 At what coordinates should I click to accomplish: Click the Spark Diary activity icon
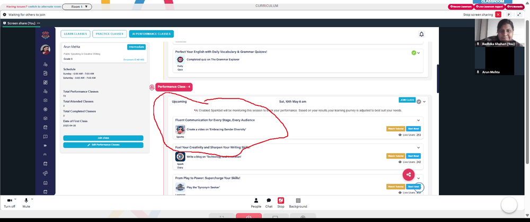click(180, 156)
